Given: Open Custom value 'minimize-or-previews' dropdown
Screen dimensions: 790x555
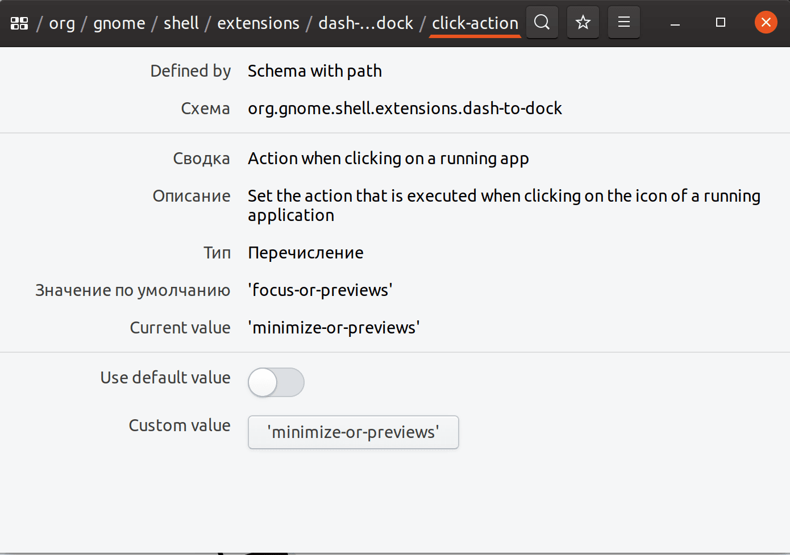Looking at the screenshot, I should (x=354, y=432).
